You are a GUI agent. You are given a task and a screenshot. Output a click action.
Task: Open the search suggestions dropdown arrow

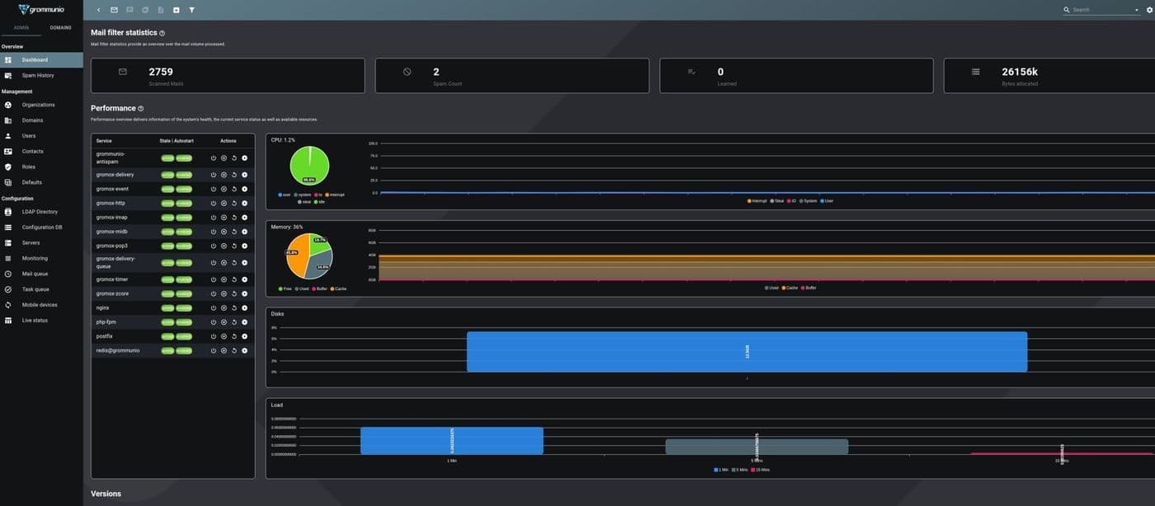pos(1135,9)
